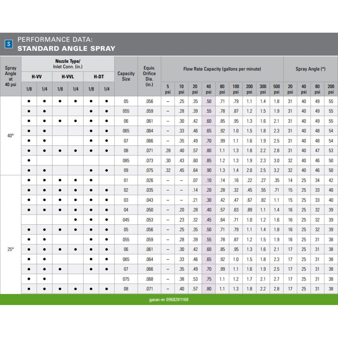This screenshot has width=338, height=338.
Task: Click the 3.0 value in the 500 psi column
Action: pos(276,161)
